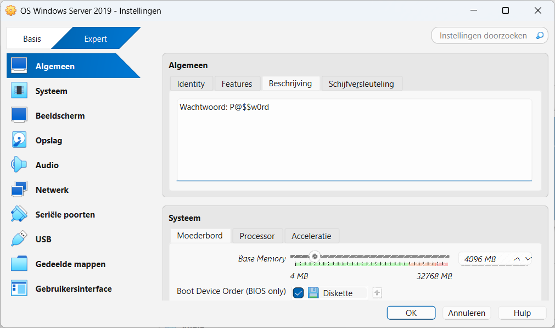
Task: Disable the Diskette boot device checkbox
Action: click(x=298, y=293)
